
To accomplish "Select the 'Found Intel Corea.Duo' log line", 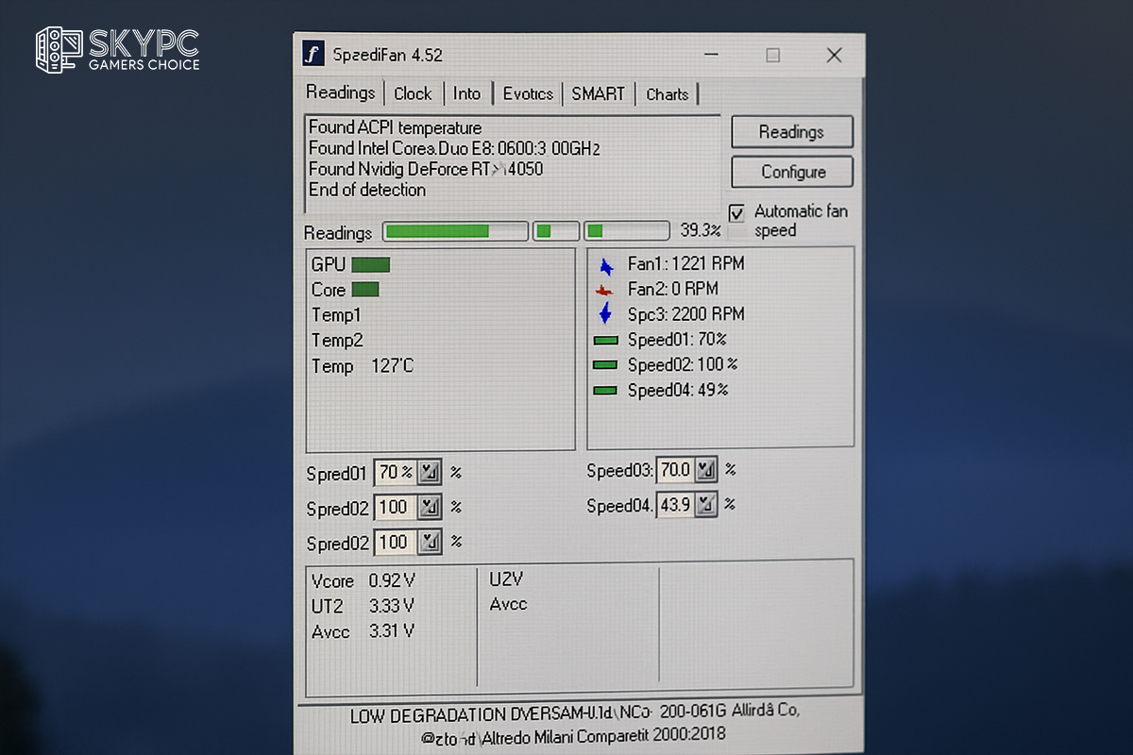I will coord(454,148).
